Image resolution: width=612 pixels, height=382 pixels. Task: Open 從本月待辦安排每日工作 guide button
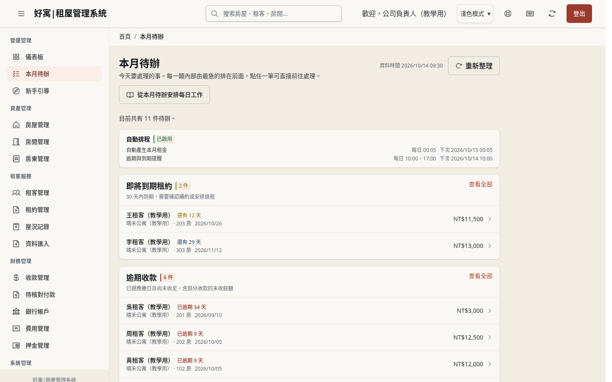(x=164, y=95)
